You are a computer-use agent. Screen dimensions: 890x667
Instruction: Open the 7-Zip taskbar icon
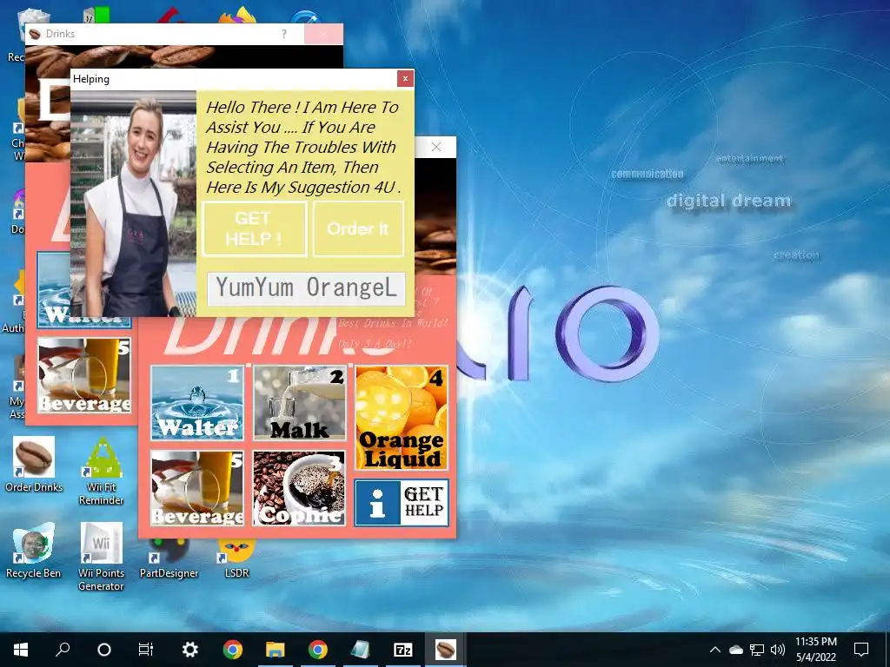point(403,650)
